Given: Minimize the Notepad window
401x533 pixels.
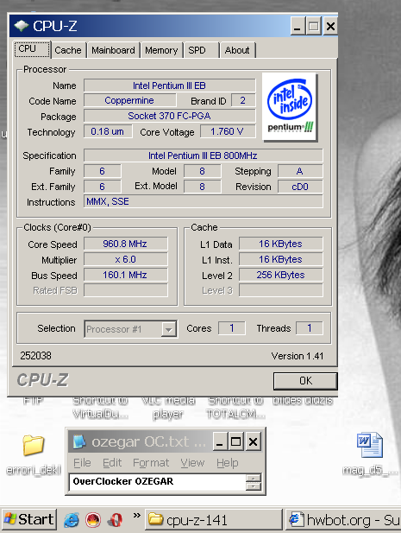Looking at the screenshot, I should click(220, 441).
